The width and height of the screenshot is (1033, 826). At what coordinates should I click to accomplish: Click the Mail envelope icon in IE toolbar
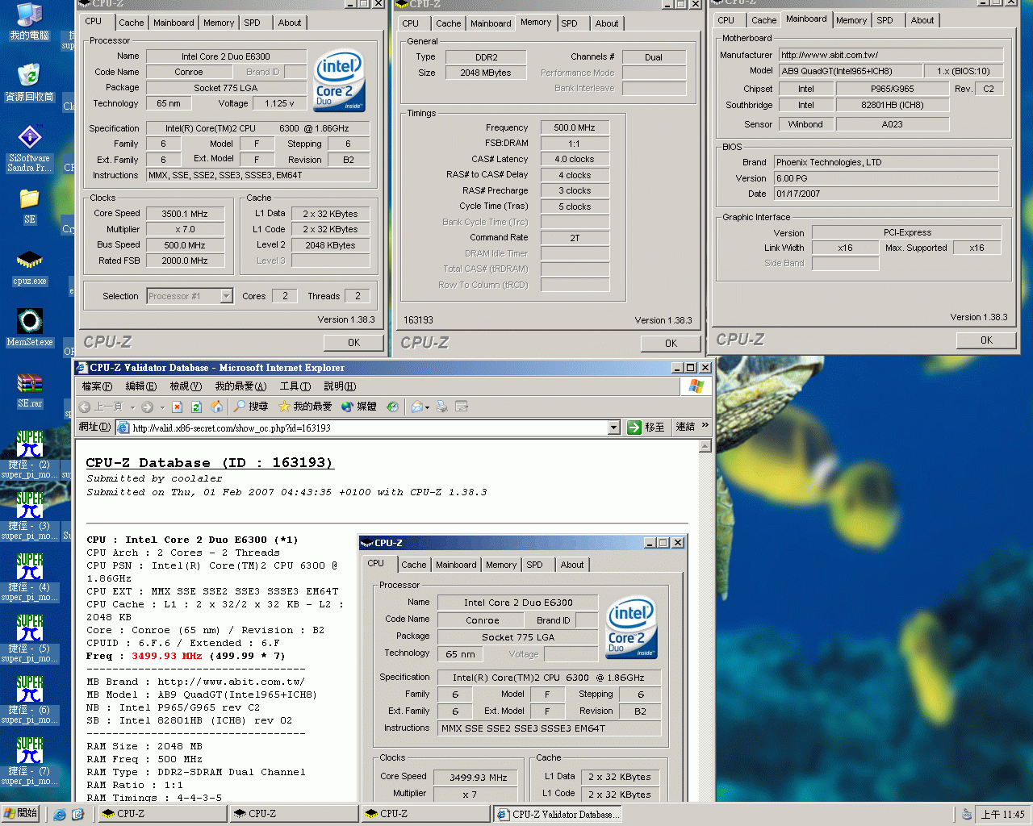point(416,407)
